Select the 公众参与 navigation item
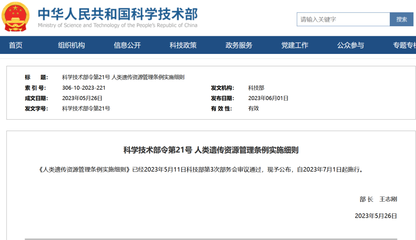This screenshot has width=416, height=240. click(x=351, y=45)
